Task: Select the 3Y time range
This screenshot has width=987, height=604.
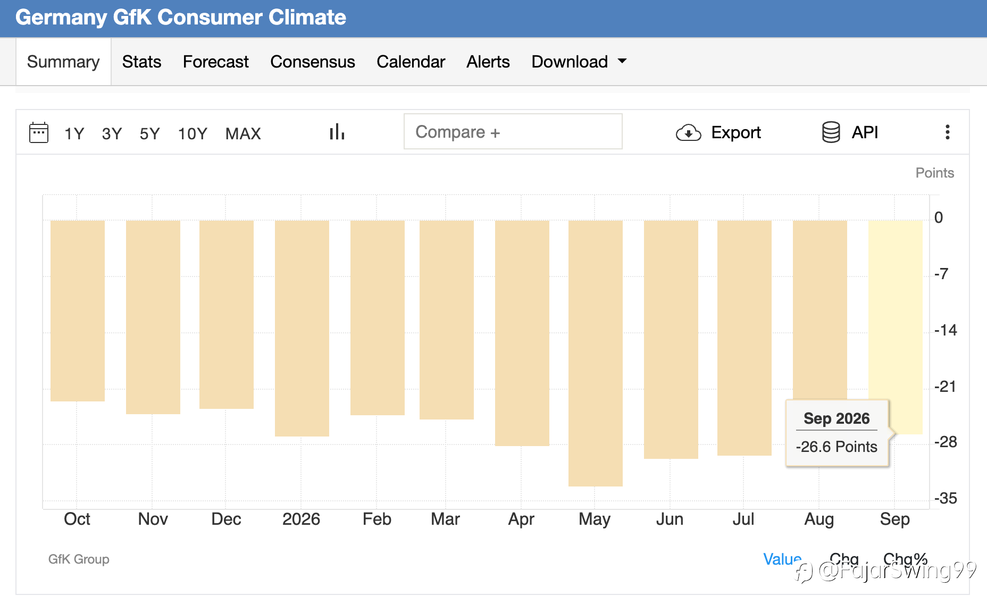Action: pyautogui.click(x=112, y=133)
